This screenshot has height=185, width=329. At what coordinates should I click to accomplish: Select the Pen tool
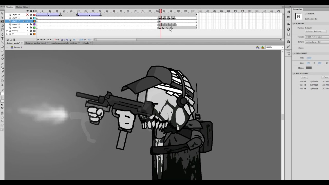point(2,34)
